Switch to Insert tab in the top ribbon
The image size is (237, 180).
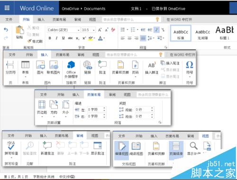coord(41,19)
